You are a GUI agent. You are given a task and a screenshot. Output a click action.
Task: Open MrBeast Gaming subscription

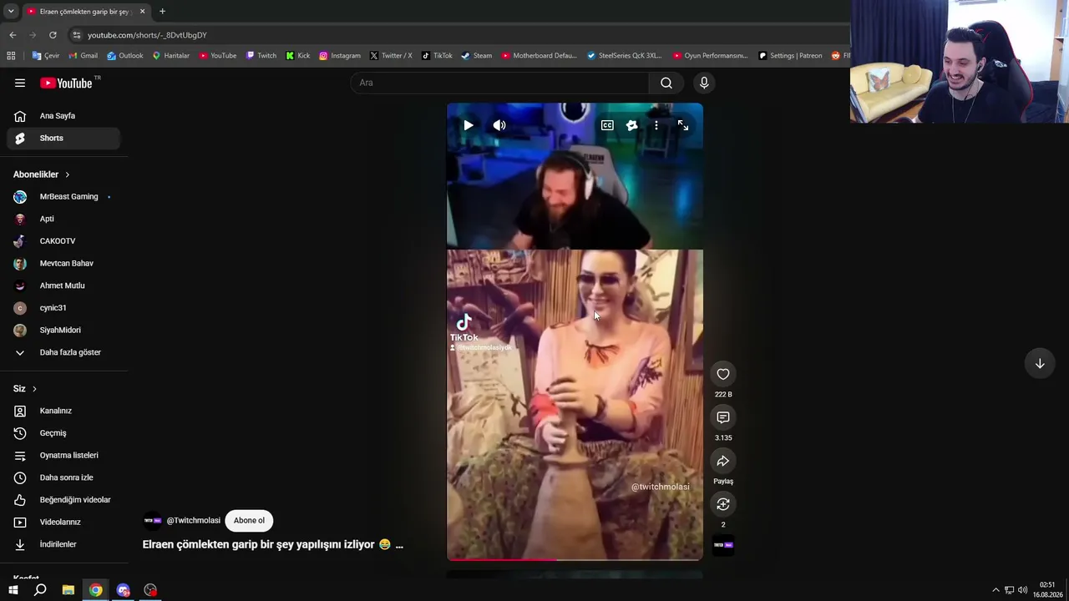63,197
